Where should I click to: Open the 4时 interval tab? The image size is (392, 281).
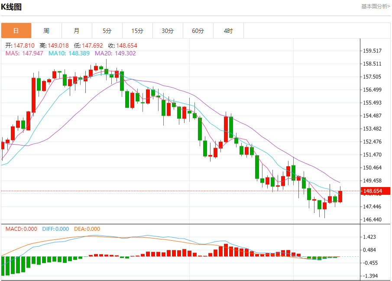tap(228, 31)
